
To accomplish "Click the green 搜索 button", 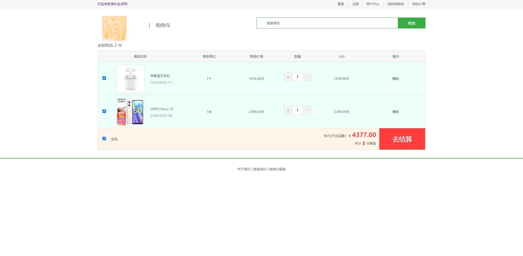I will click(412, 23).
